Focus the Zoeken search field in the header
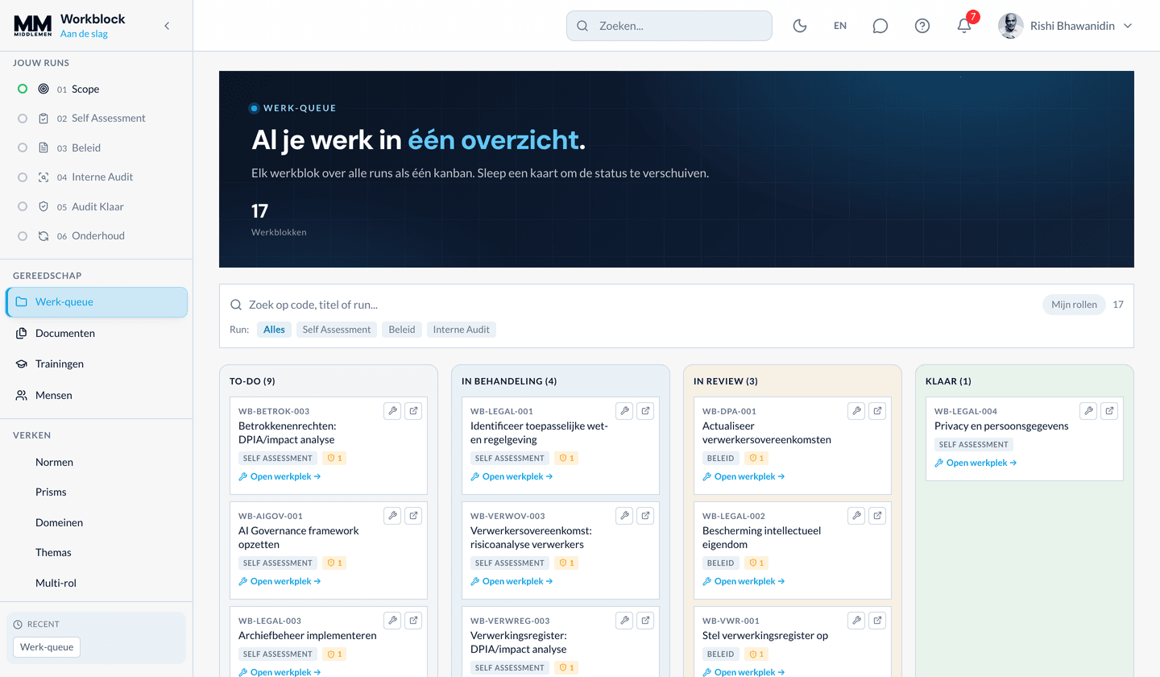 coord(669,26)
